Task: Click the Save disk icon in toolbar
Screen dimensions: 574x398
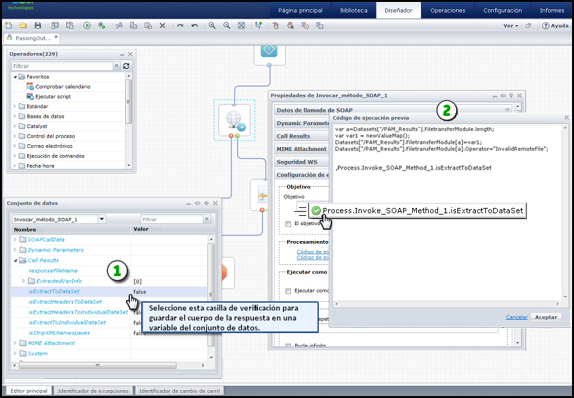Action: click(37, 25)
